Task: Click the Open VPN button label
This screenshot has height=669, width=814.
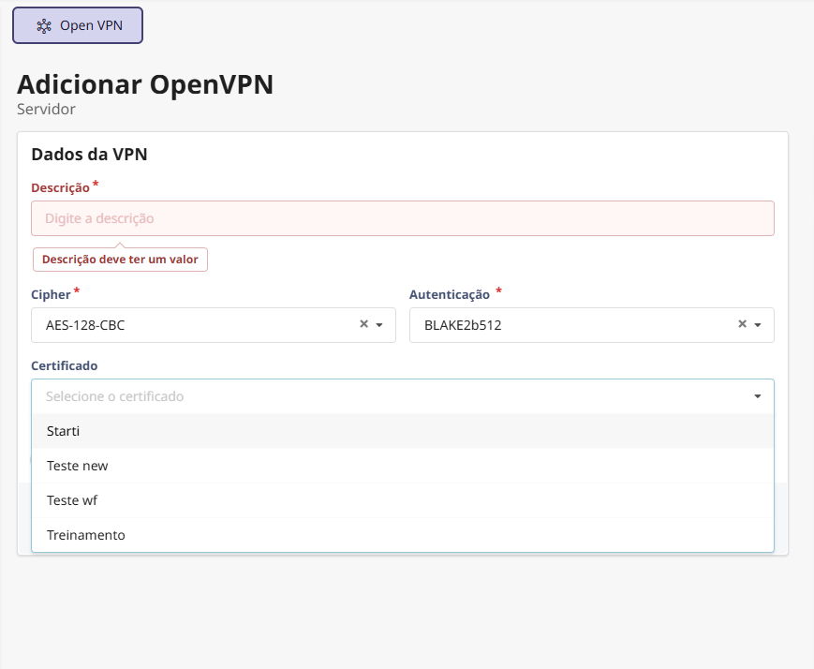Action: pyautogui.click(x=91, y=26)
